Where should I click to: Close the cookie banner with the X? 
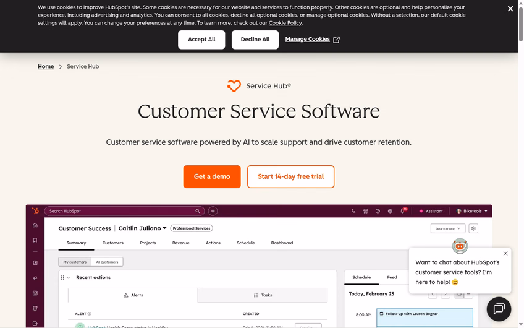pos(510,9)
